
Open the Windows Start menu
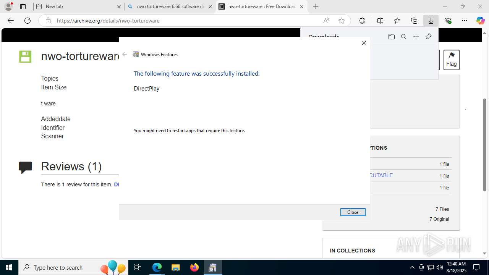9,267
